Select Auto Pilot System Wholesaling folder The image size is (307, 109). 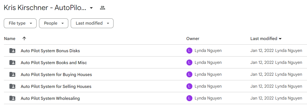pos(50,98)
